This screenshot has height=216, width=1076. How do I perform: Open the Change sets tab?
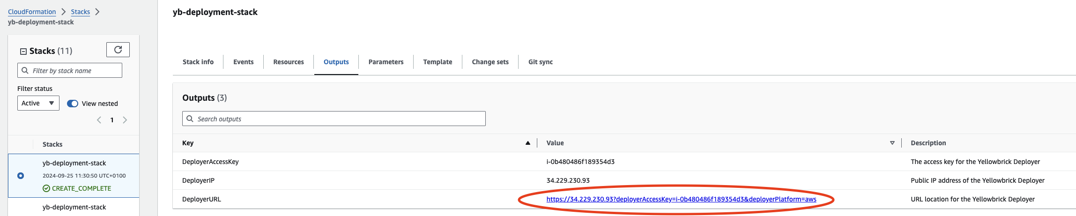point(490,62)
